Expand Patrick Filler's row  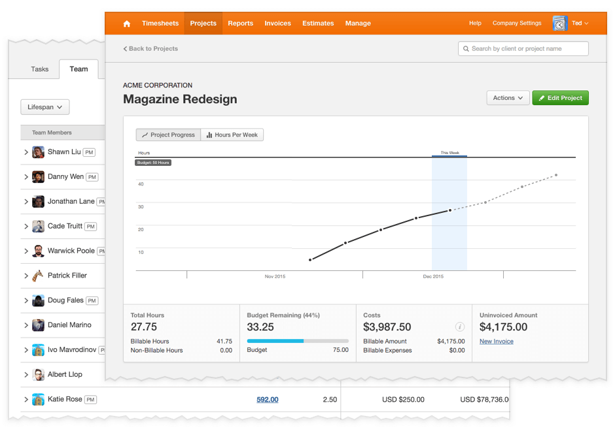point(26,276)
